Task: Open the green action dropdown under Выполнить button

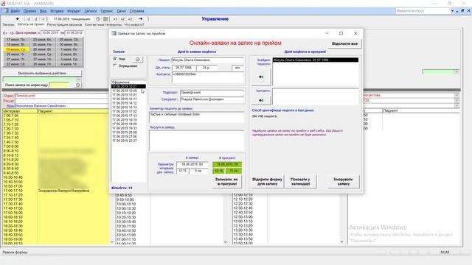Action: 79,79
